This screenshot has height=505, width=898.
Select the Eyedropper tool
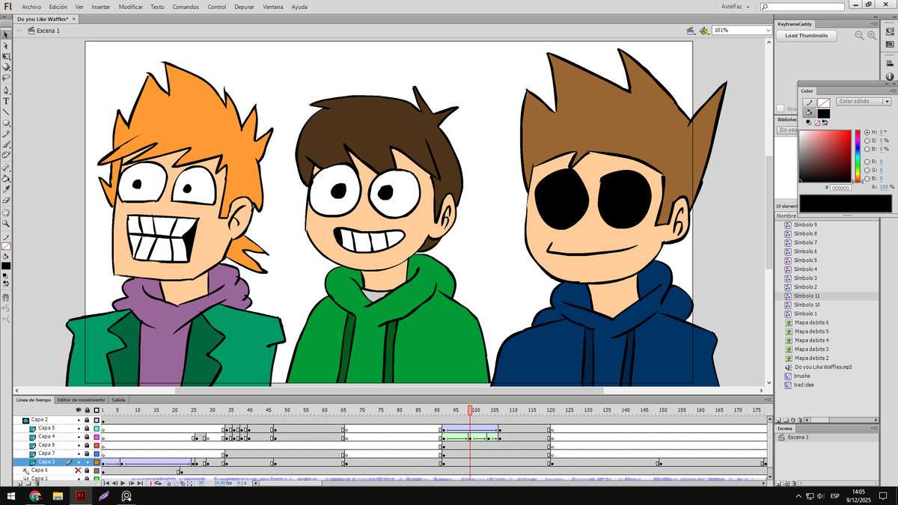point(7,189)
